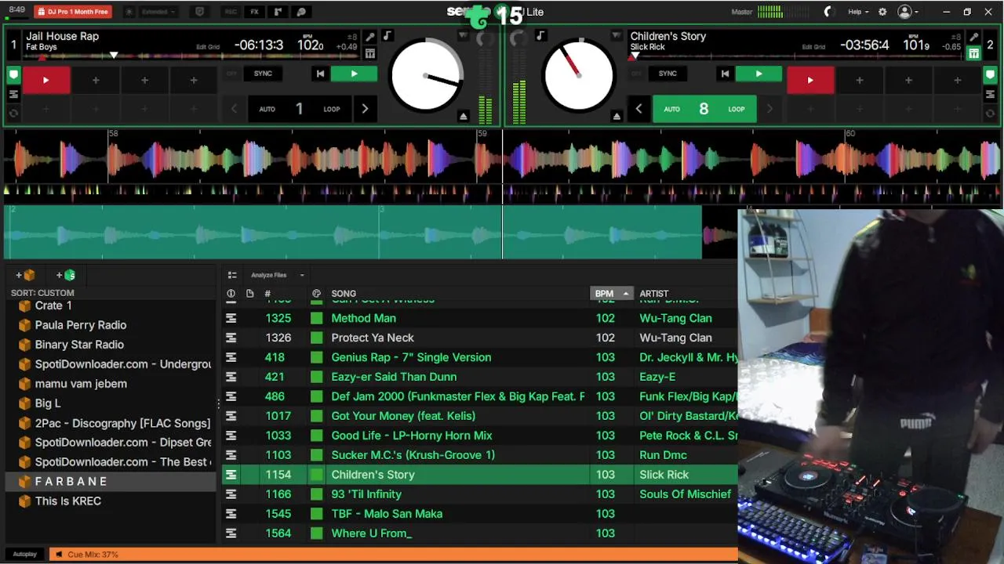Open the Analyze Files dropdown arrow
The height and width of the screenshot is (564, 1004).
point(302,275)
